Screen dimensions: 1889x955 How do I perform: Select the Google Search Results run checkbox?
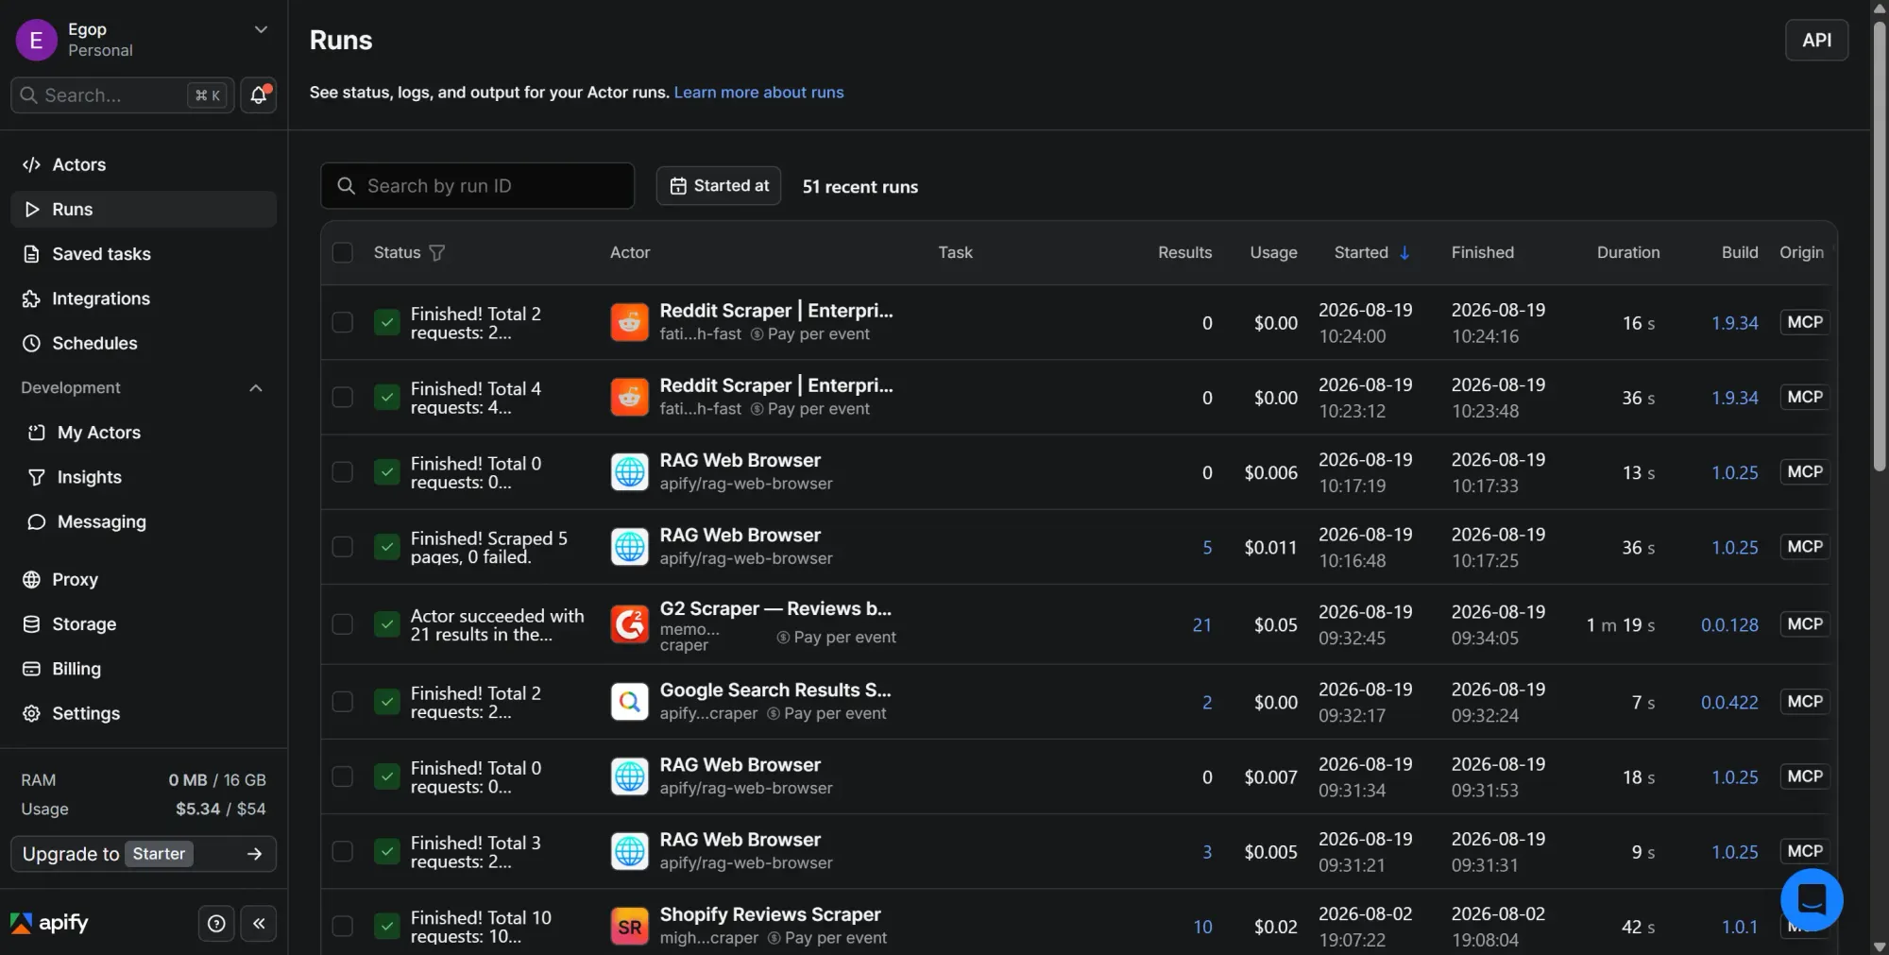(343, 701)
